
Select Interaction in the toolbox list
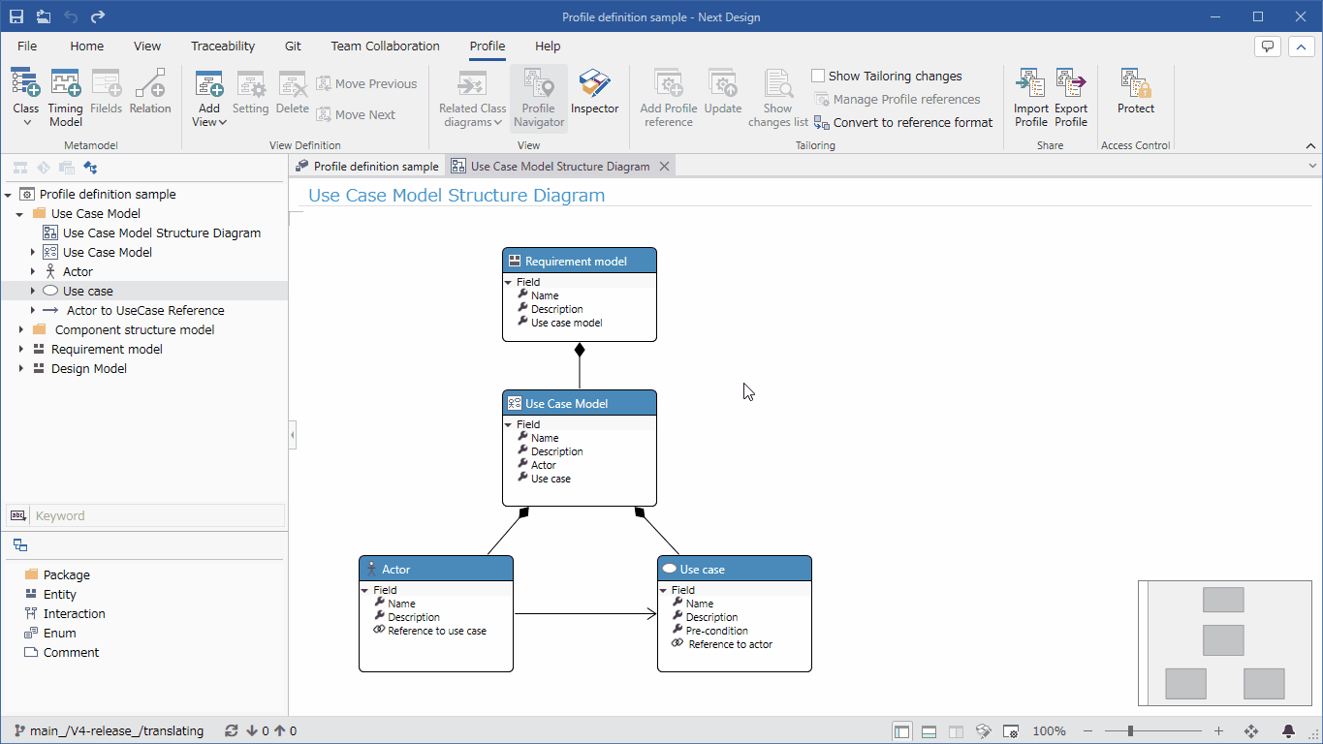74,614
